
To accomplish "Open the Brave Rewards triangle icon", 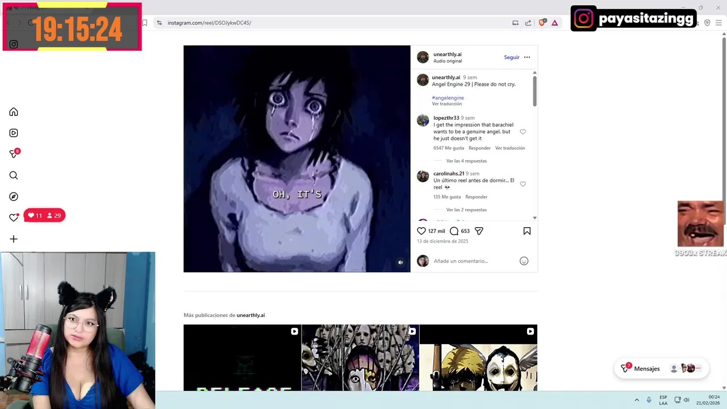I will coord(555,23).
